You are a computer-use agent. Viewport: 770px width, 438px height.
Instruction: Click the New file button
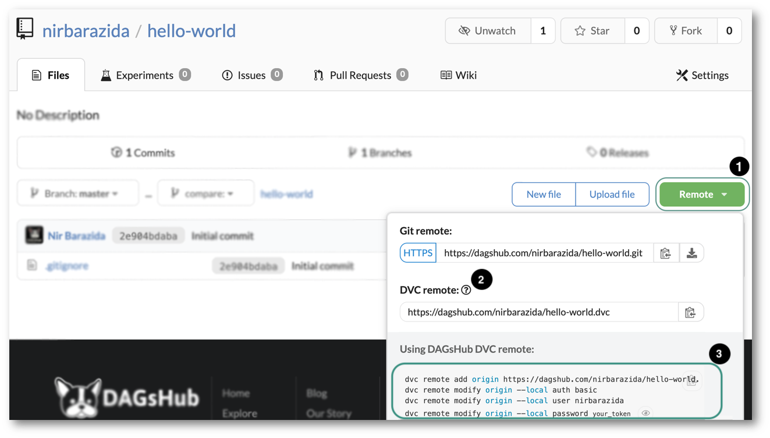tap(544, 194)
